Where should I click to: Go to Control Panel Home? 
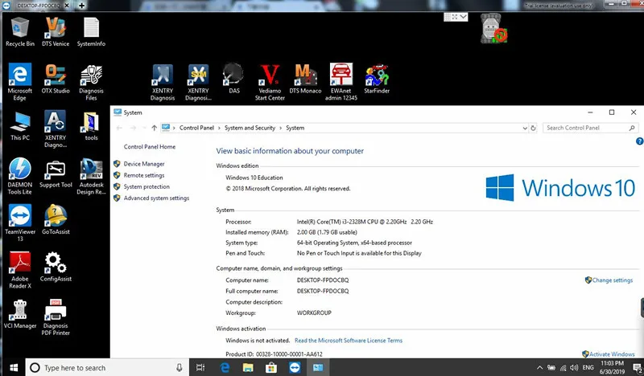click(150, 146)
